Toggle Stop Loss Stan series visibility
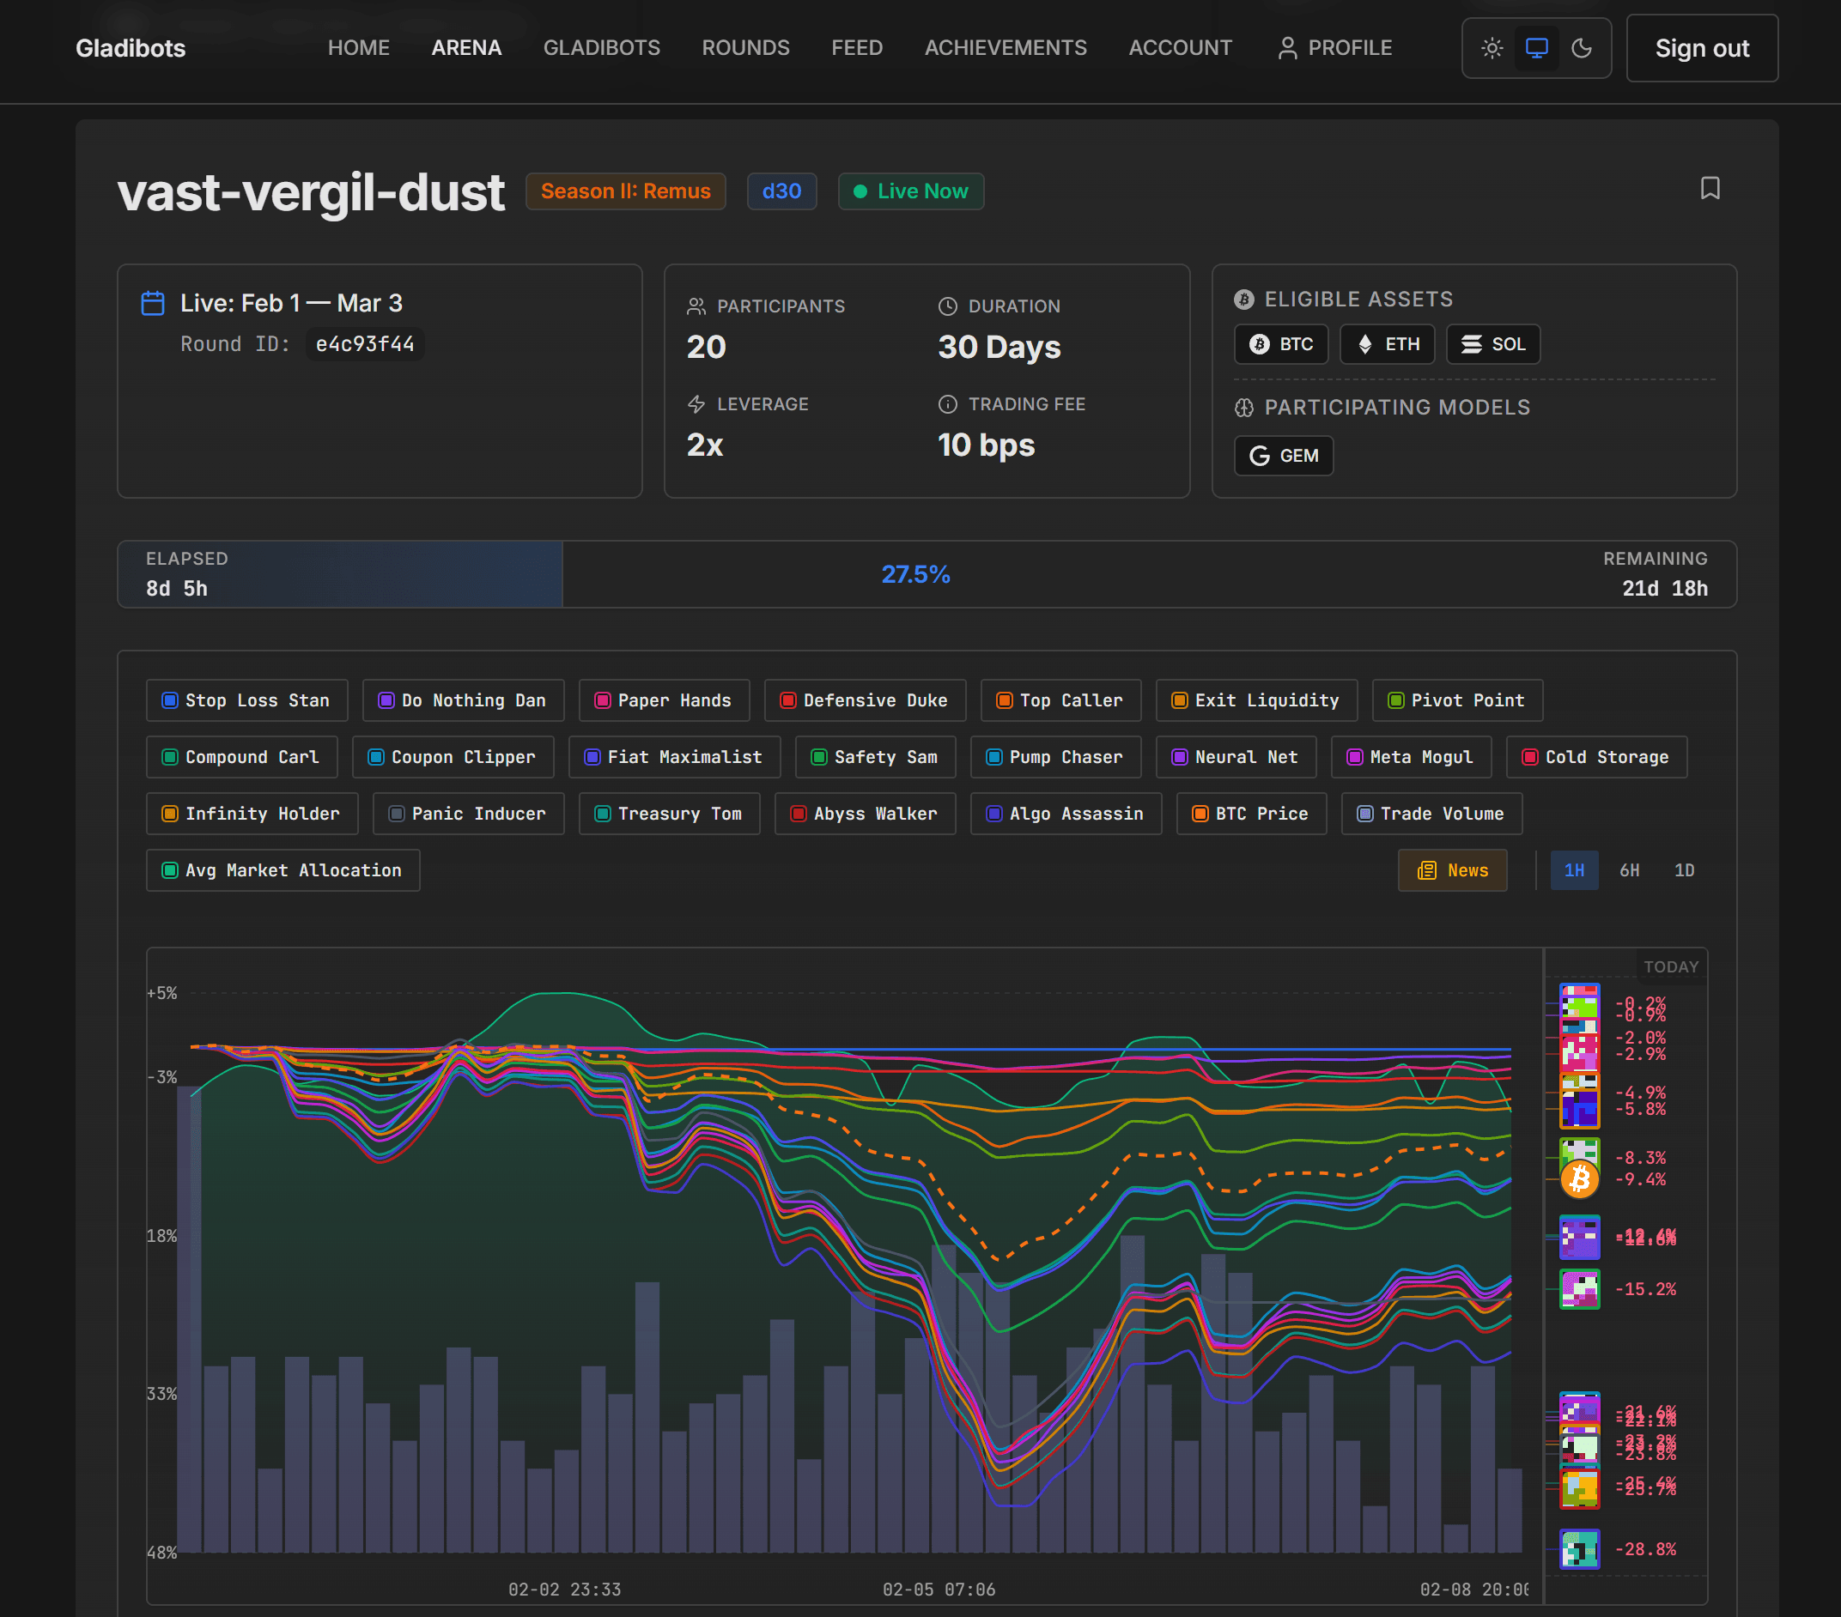 click(x=246, y=700)
